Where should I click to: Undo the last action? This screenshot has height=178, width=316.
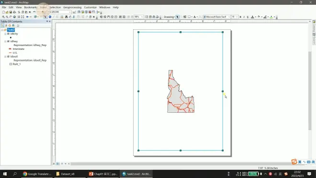34,12
